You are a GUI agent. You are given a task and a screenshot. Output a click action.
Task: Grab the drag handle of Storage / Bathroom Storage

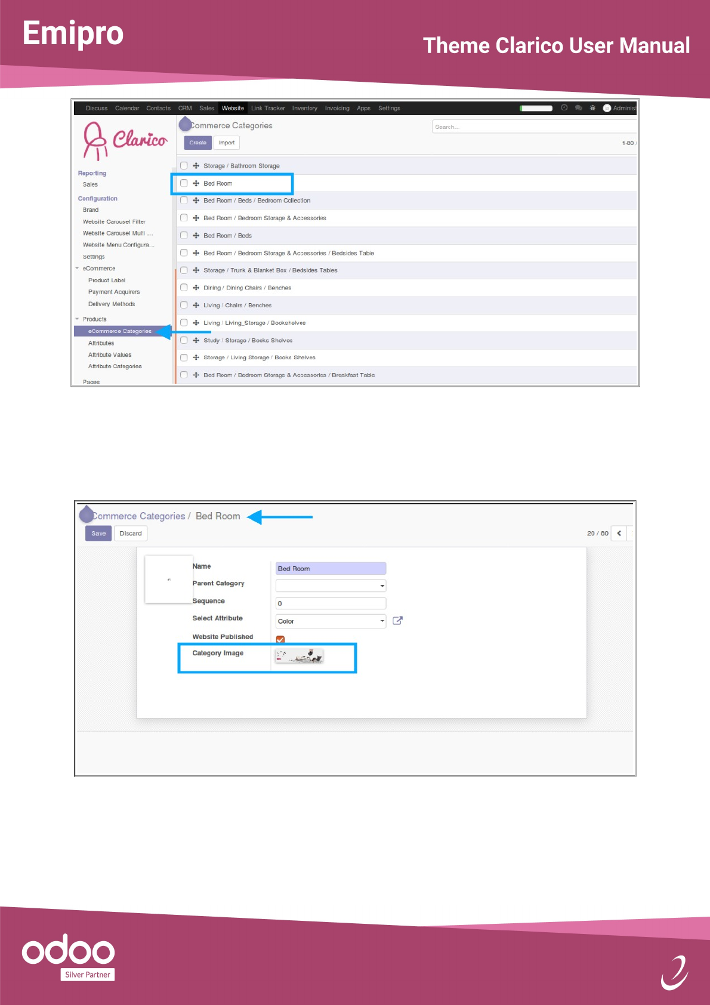(x=196, y=166)
